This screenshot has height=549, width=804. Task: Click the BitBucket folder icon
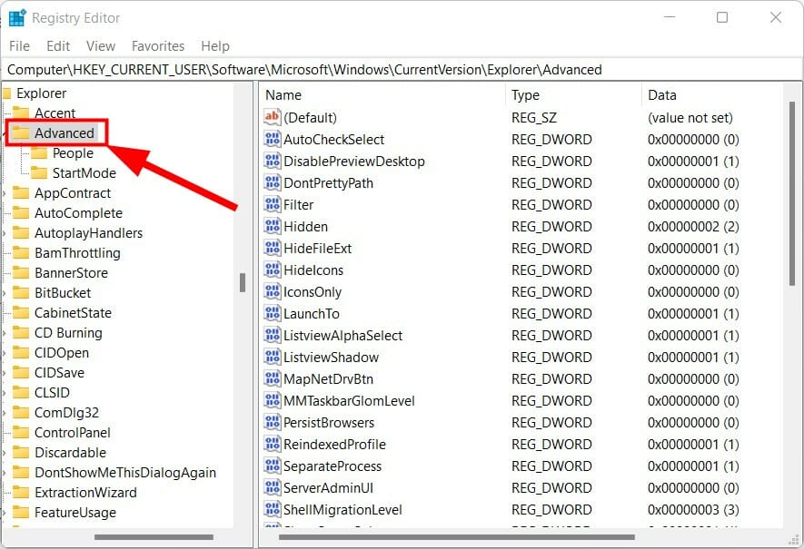click(x=21, y=292)
